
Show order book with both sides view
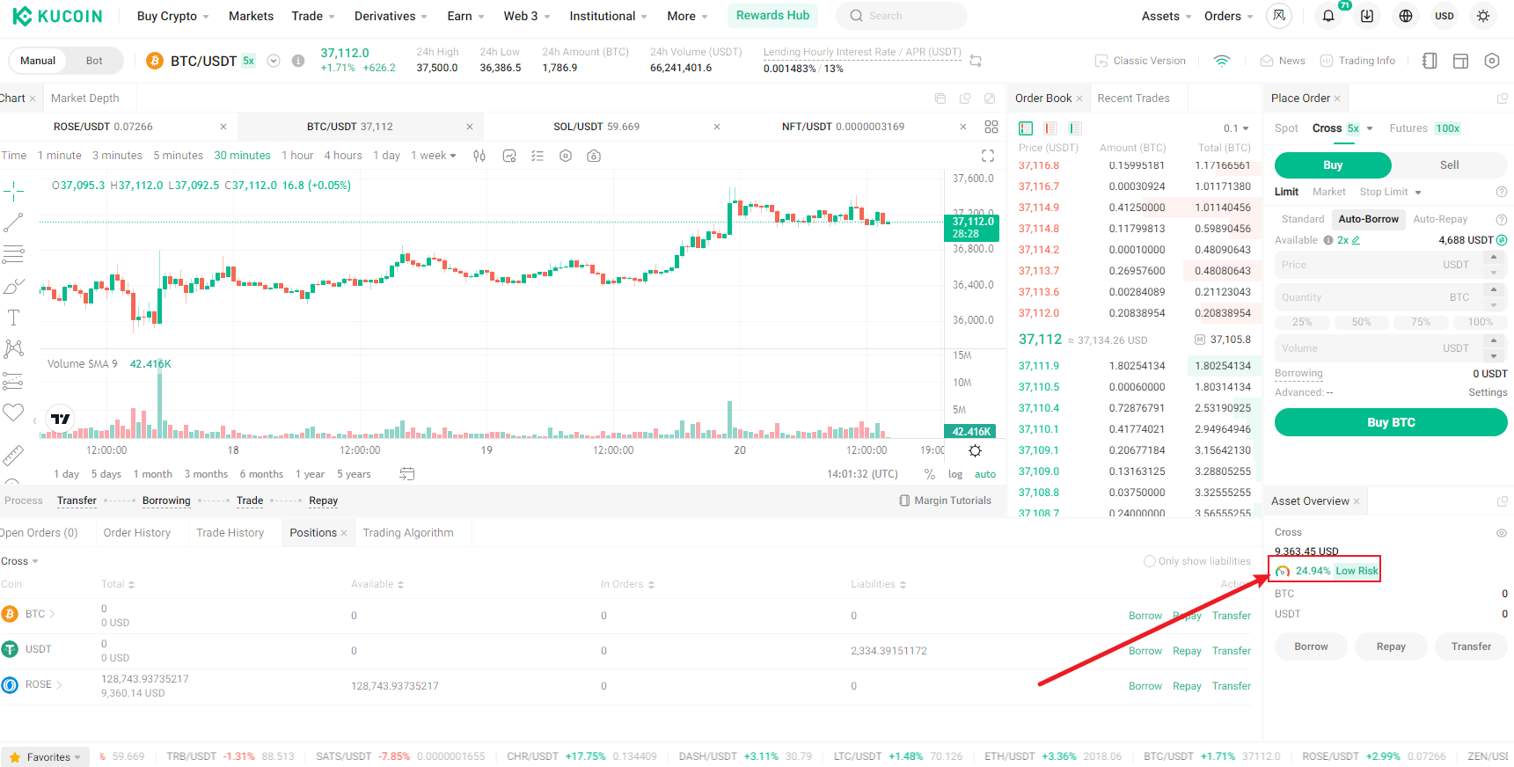click(x=1026, y=128)
